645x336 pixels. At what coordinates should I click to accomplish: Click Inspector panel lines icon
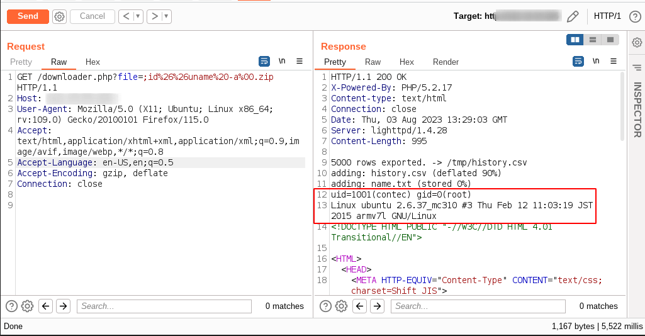tap(637, 67)
